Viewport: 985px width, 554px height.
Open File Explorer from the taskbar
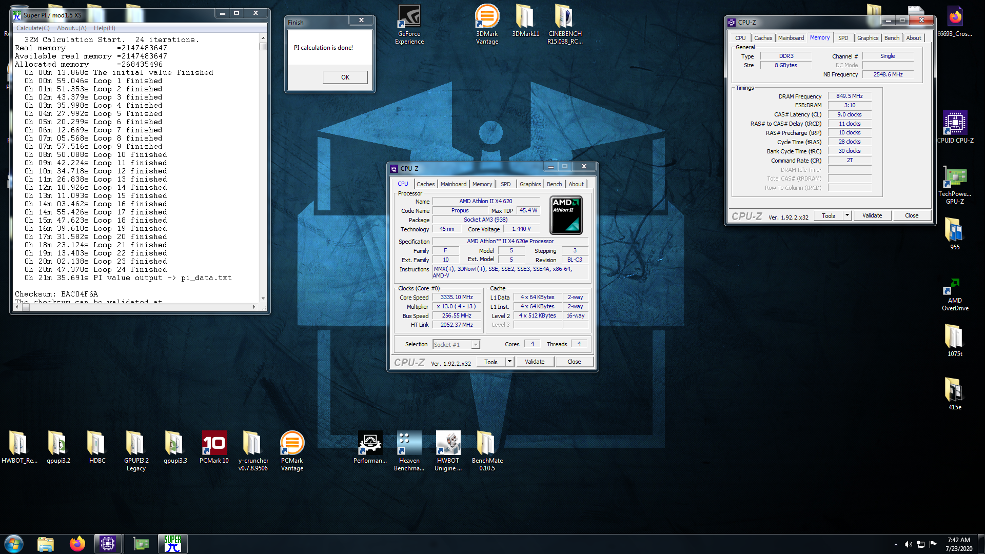coord(46,544)
